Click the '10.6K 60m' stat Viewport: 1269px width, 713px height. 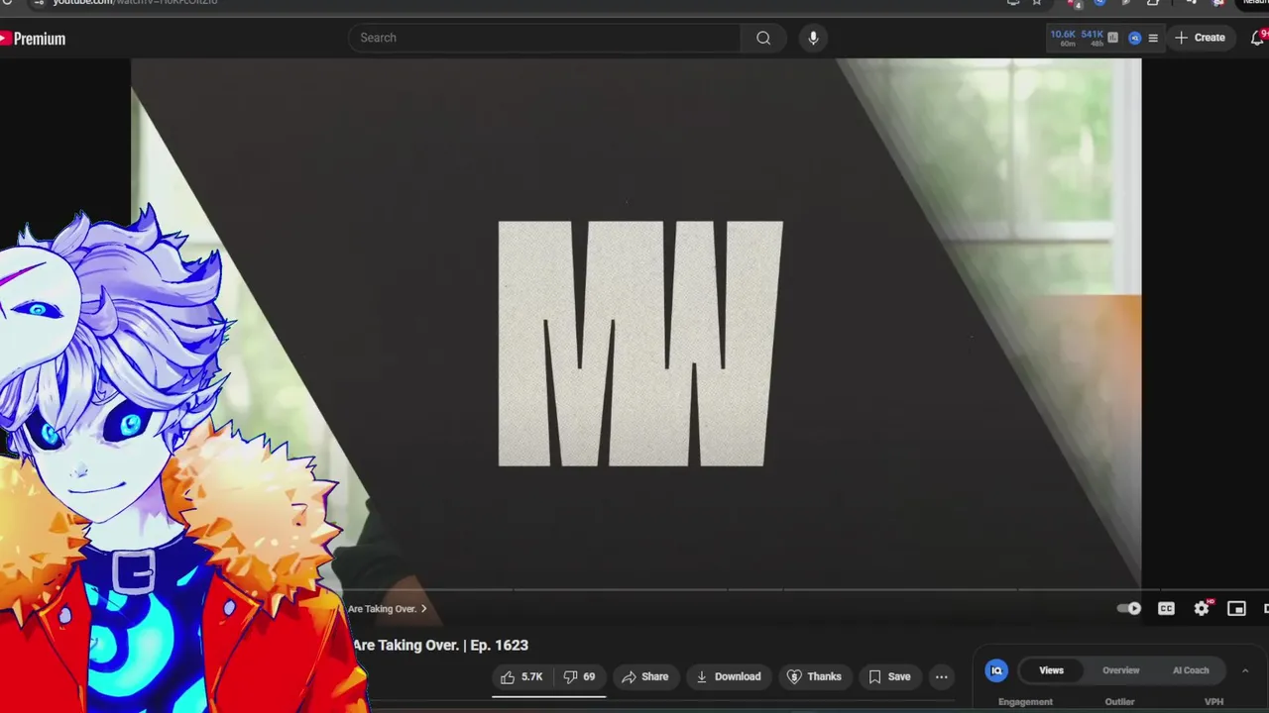(x=1063, y=38)
